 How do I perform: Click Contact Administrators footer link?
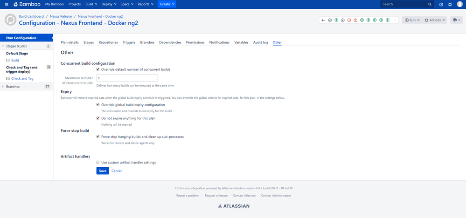(x=276, y=196)
